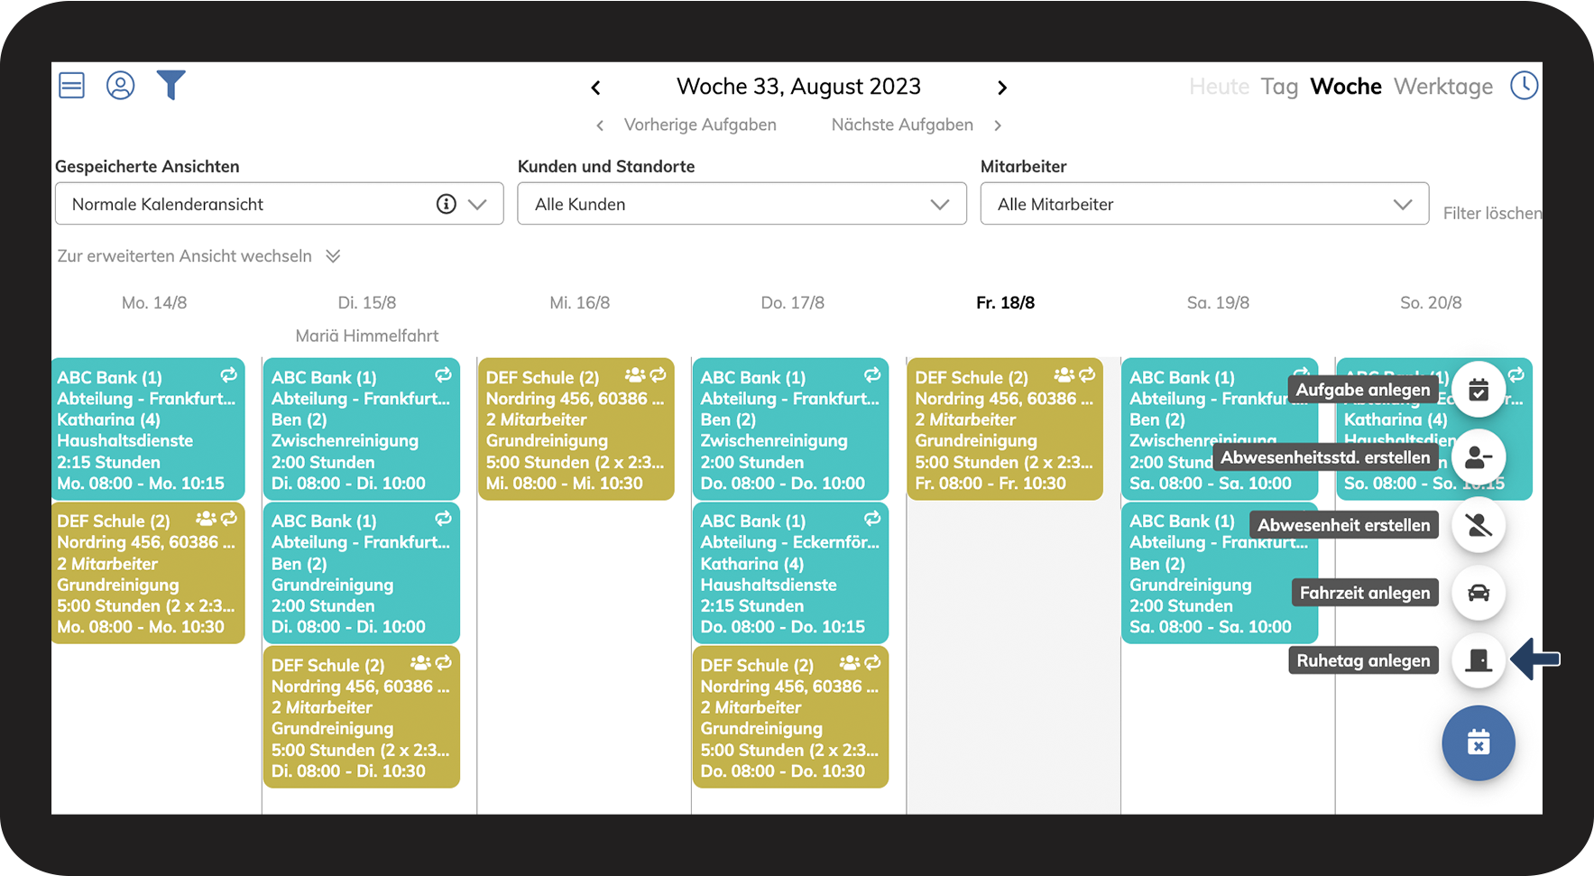The height and width of the screenshot is (876, 1594).
Task: Click the Fahrzeit anlegen car icon
Action: pos(1479,593)
